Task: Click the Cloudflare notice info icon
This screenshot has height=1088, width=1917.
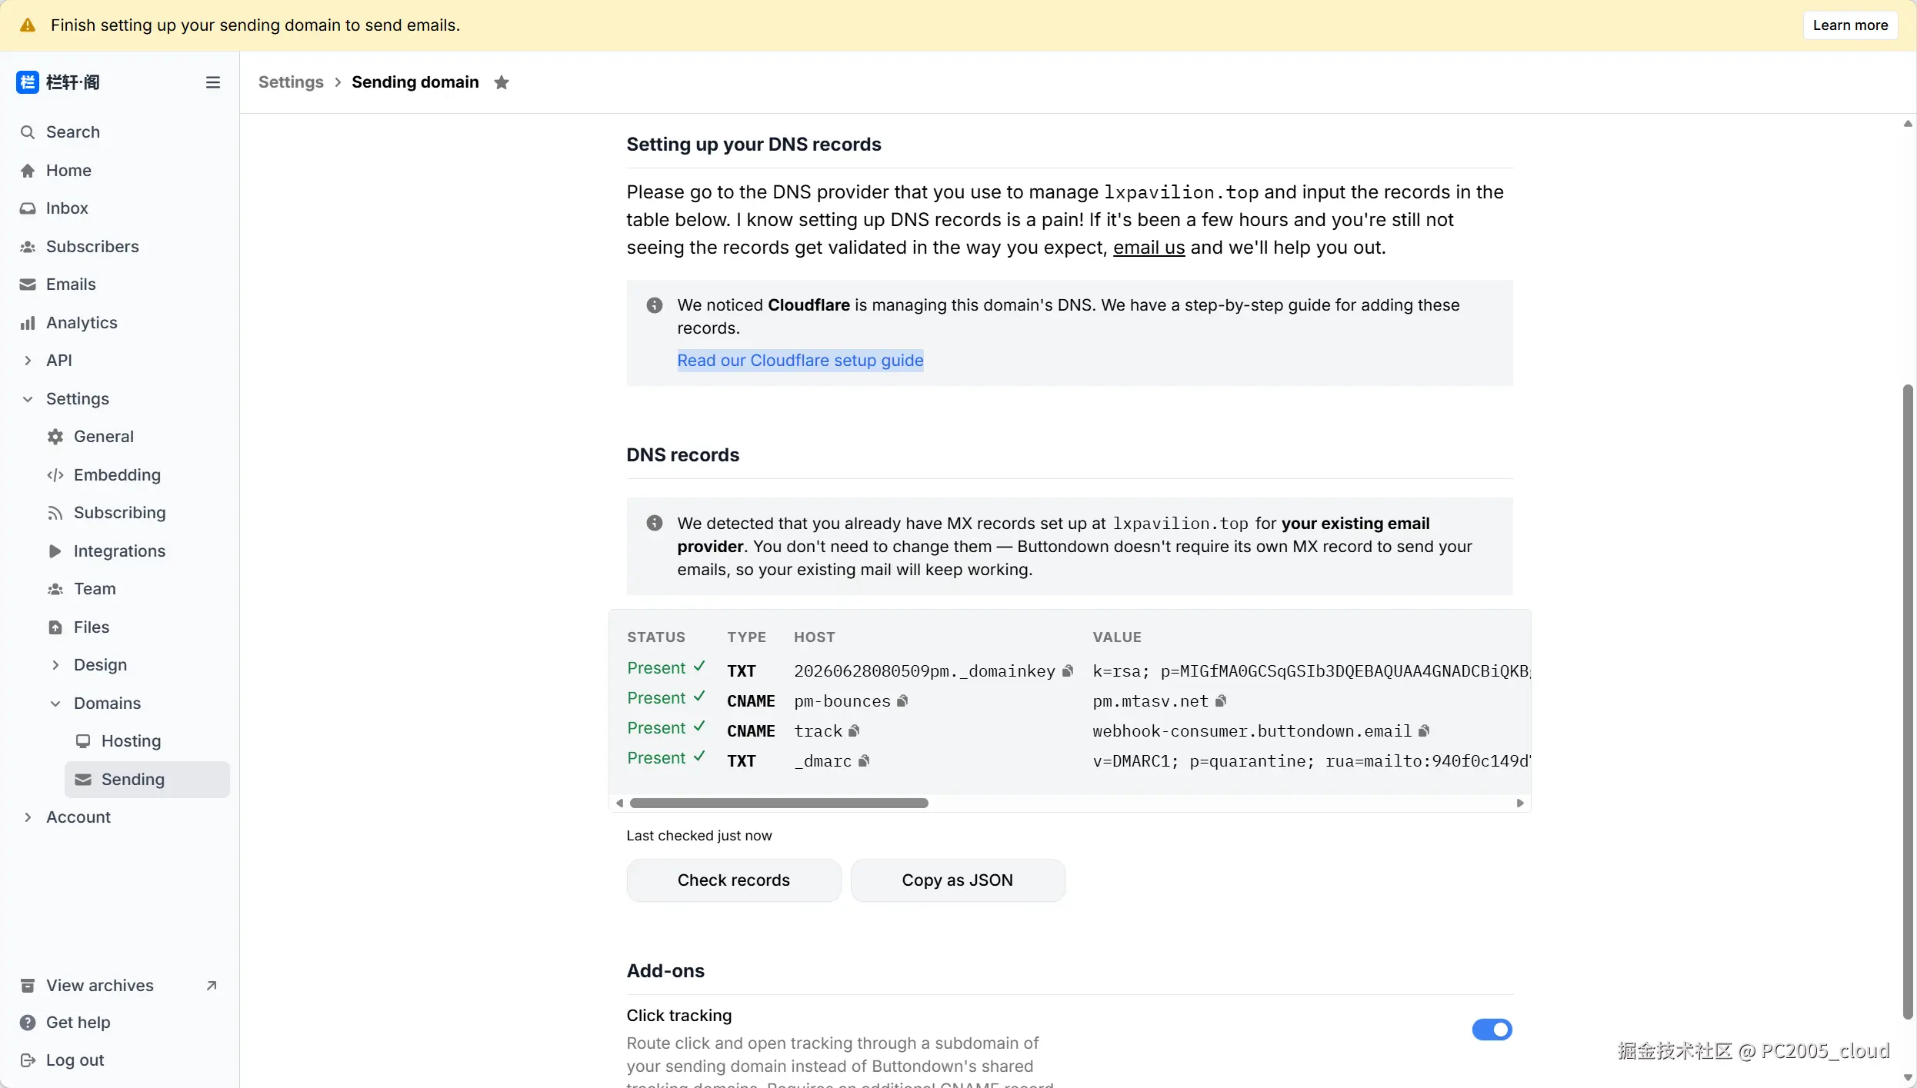Action: pyautogui.click(x=655, y=305)
